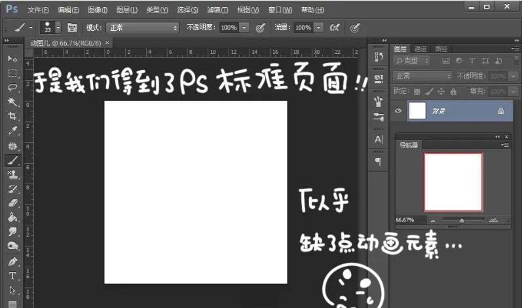Open the Paragraph panel icon

pyautogui.click(x=379, y=161)
